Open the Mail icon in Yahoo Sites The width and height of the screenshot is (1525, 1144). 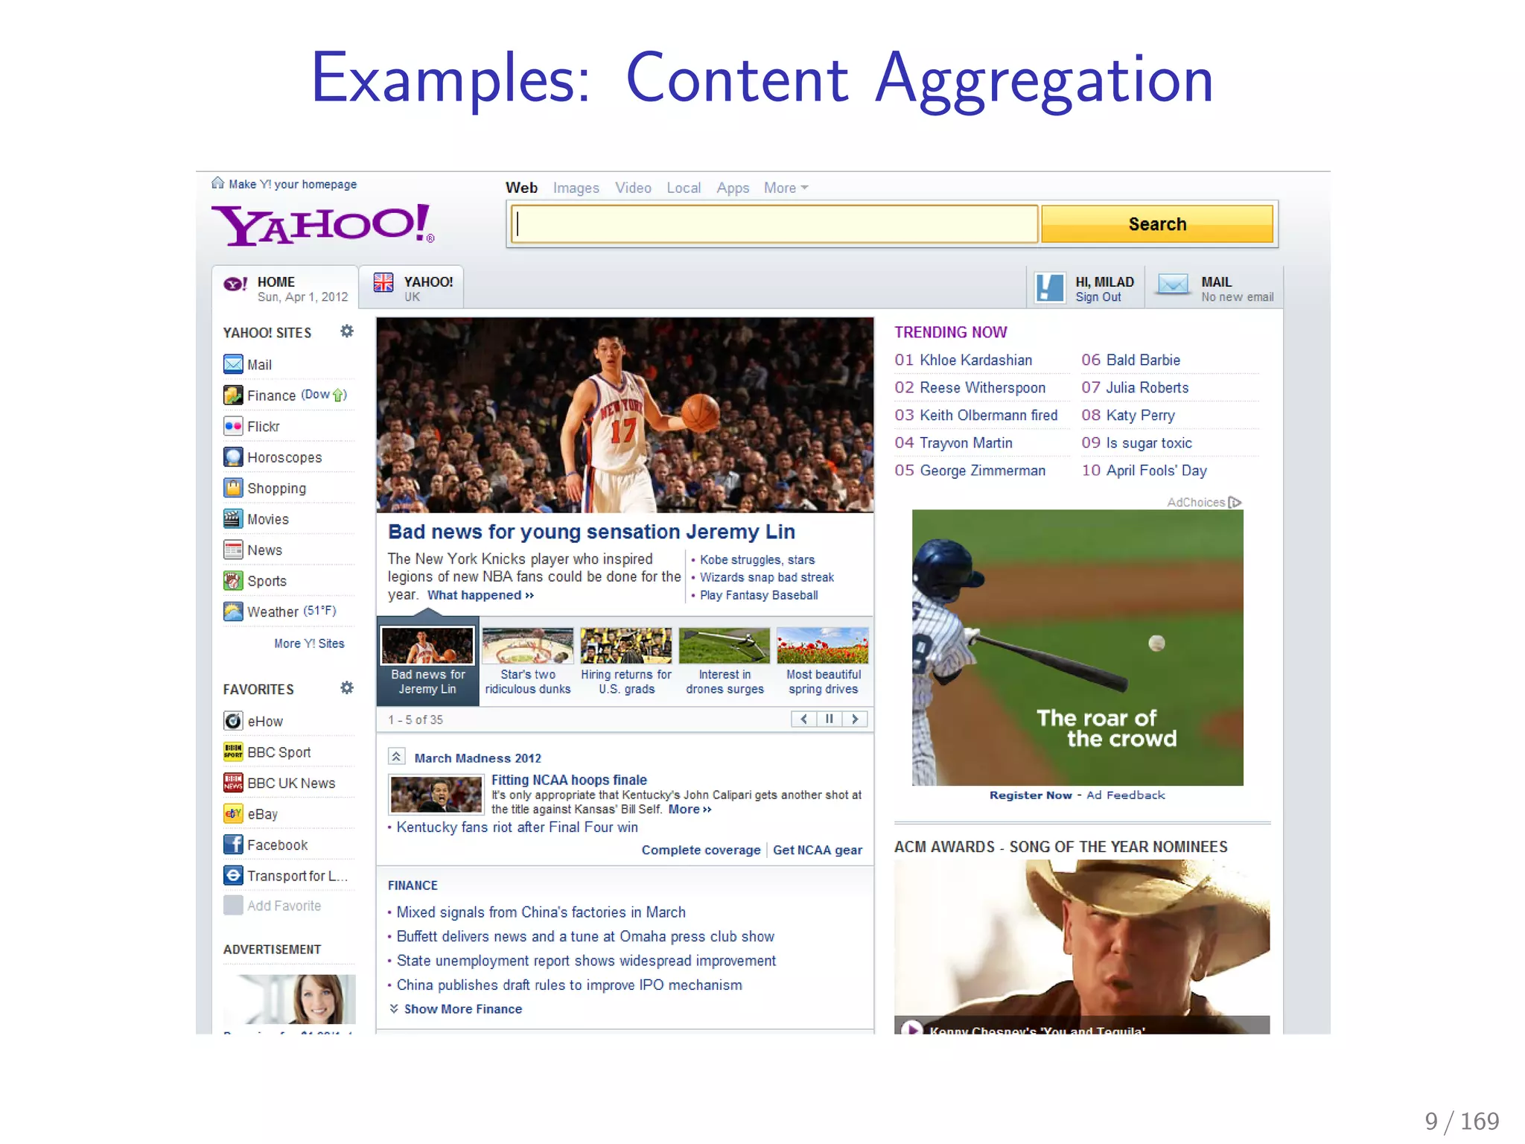[233, 364]
